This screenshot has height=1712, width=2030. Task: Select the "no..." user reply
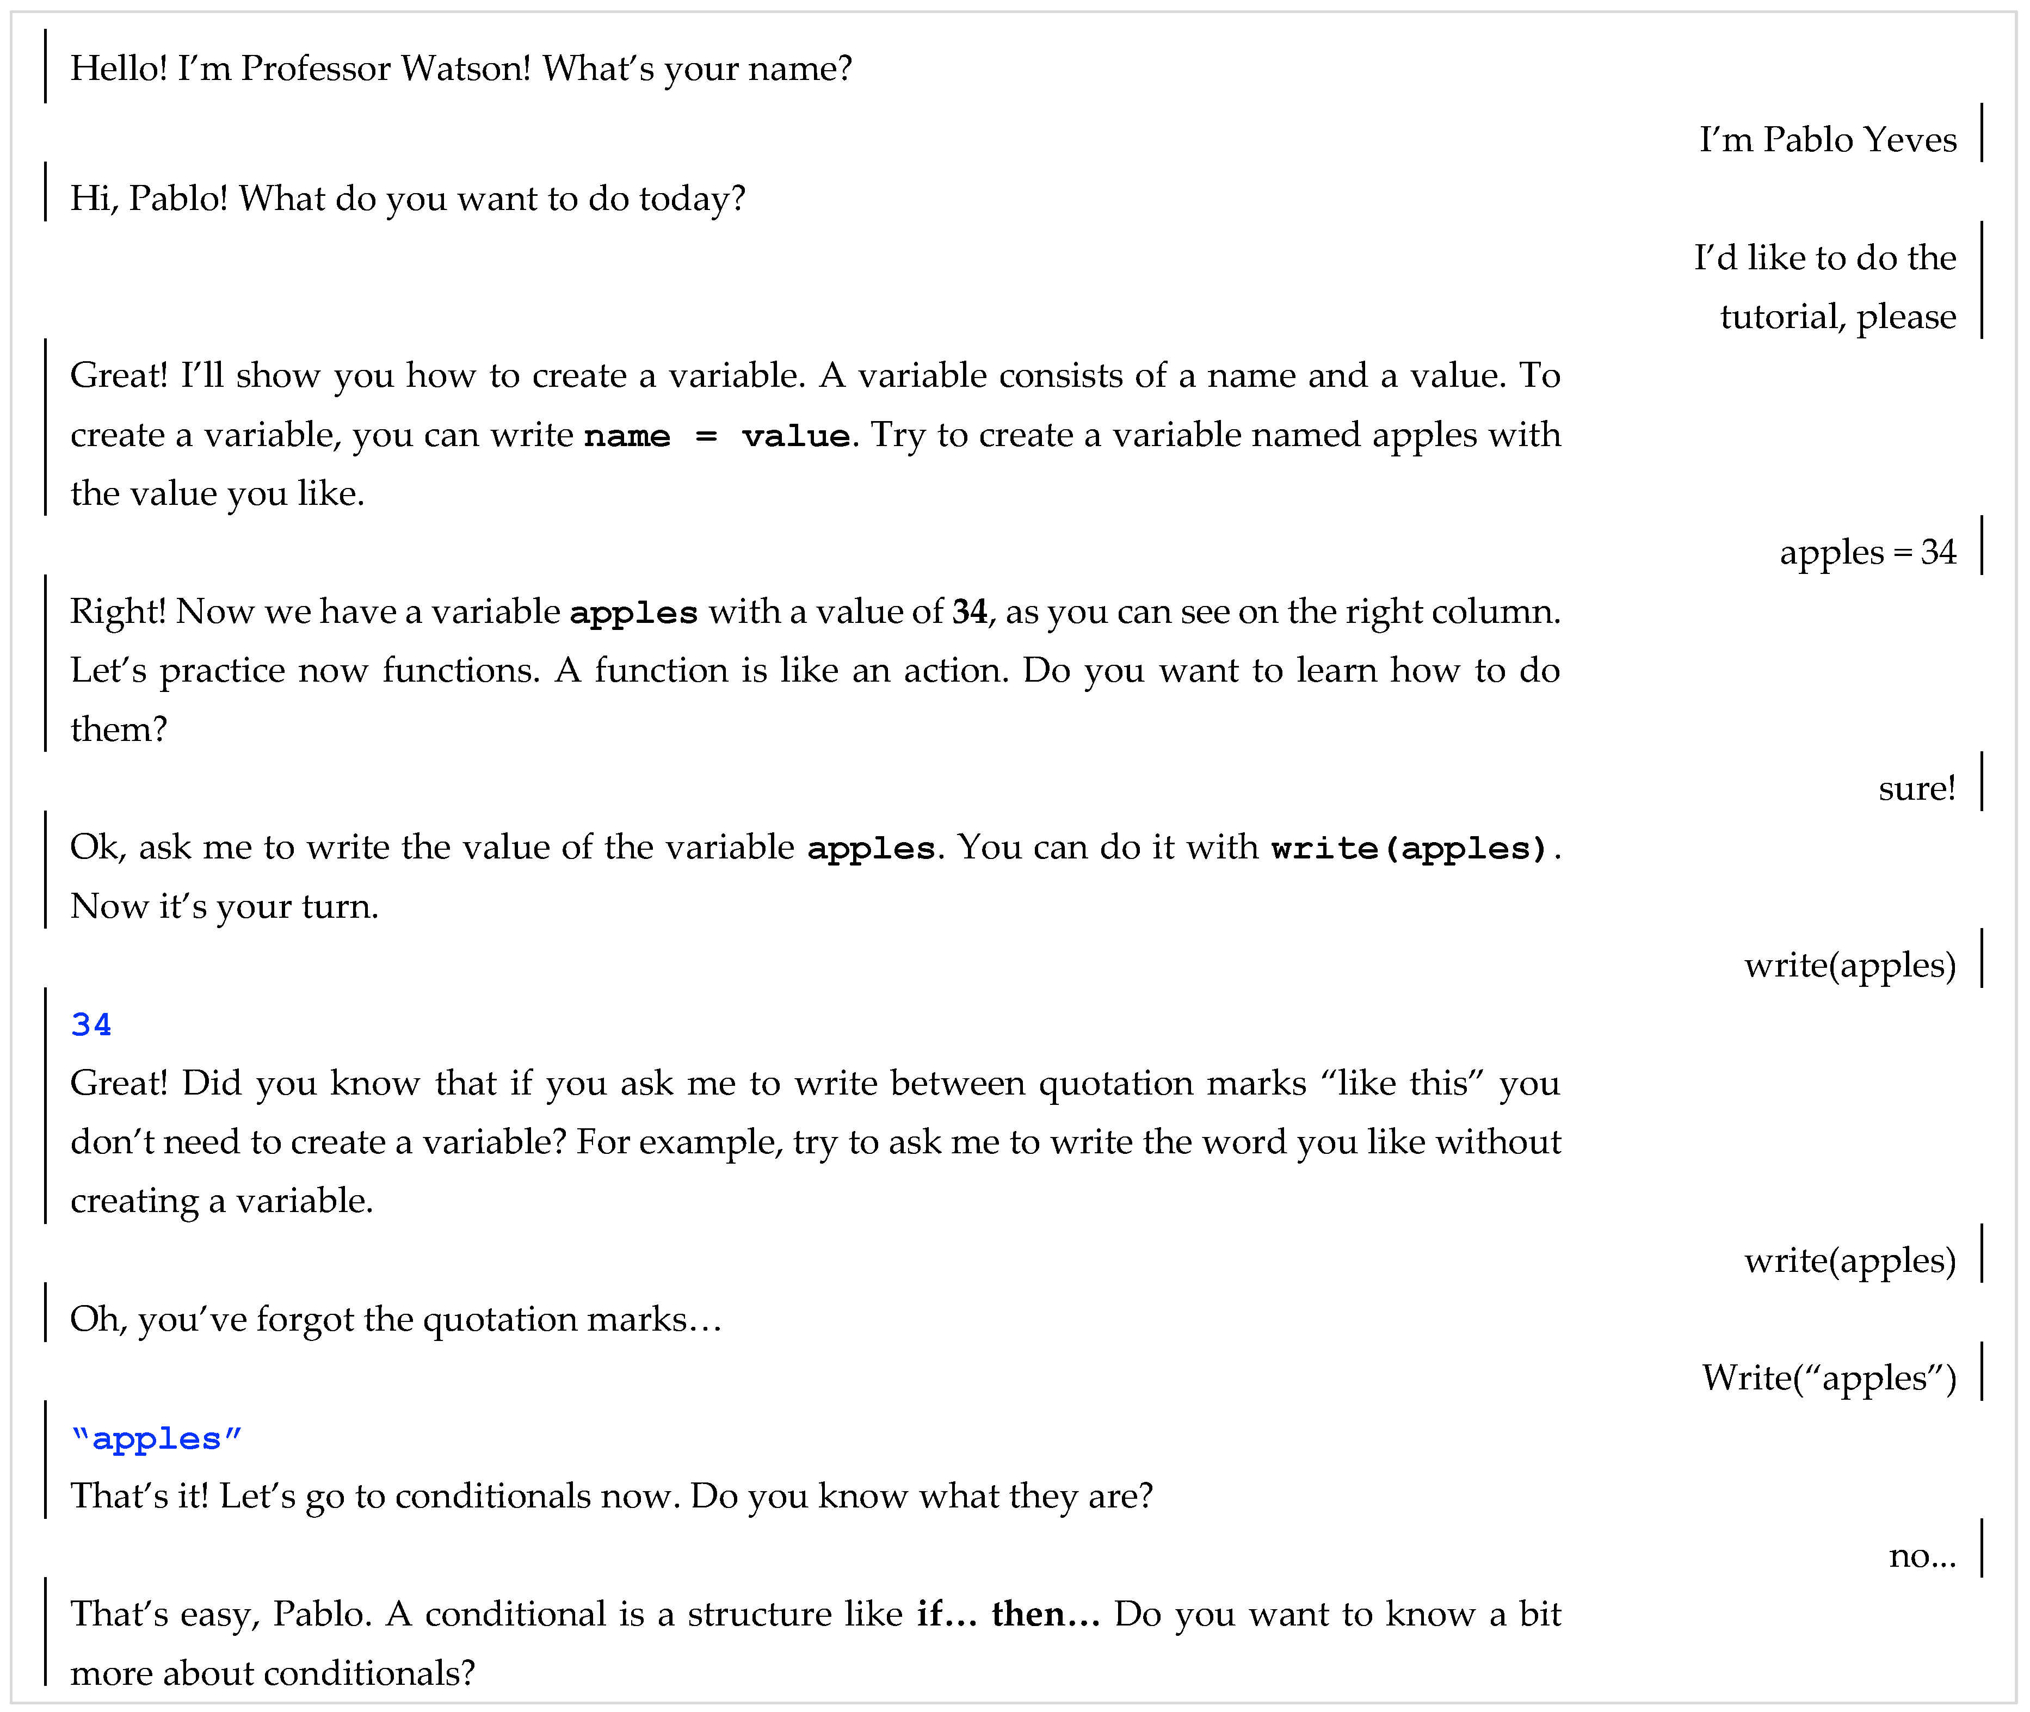click(1921, 1556)
